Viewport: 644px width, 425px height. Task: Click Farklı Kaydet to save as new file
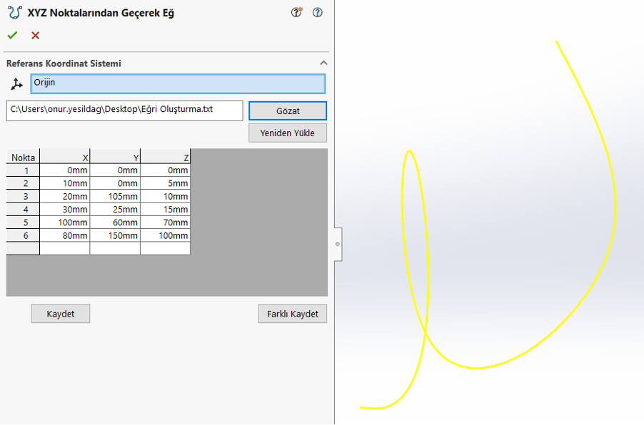[292, 313]
